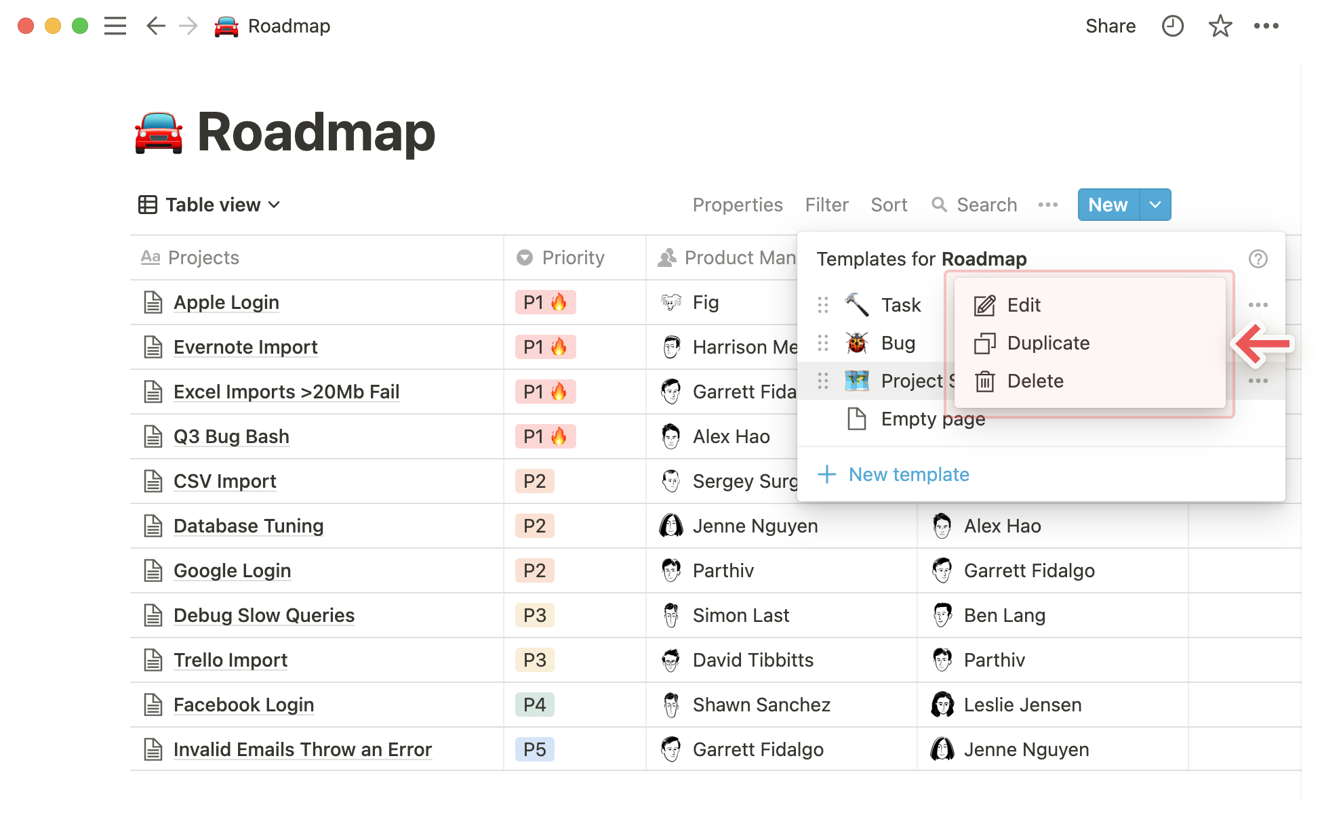Open the Table view dropdown
Image resolution: width=1322 pixels, height=813 pixels.
pos(207,205)
